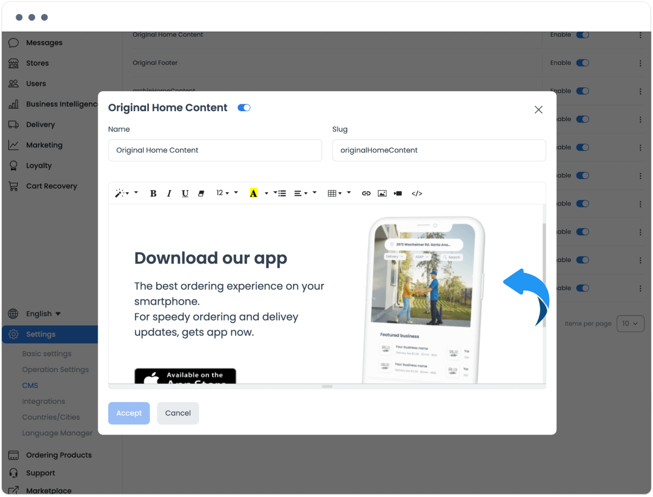This screenshot has width=653, height=497.
Task: Open Language Manager submenu item
Action: coord(57,433)
